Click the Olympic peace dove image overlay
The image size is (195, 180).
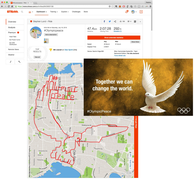[x=138, y=87]
